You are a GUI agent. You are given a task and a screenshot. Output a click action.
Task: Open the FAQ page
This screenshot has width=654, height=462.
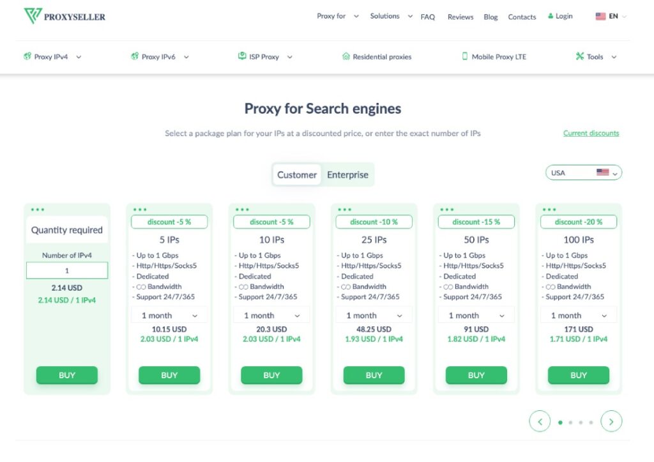click(x=427, y=17)
